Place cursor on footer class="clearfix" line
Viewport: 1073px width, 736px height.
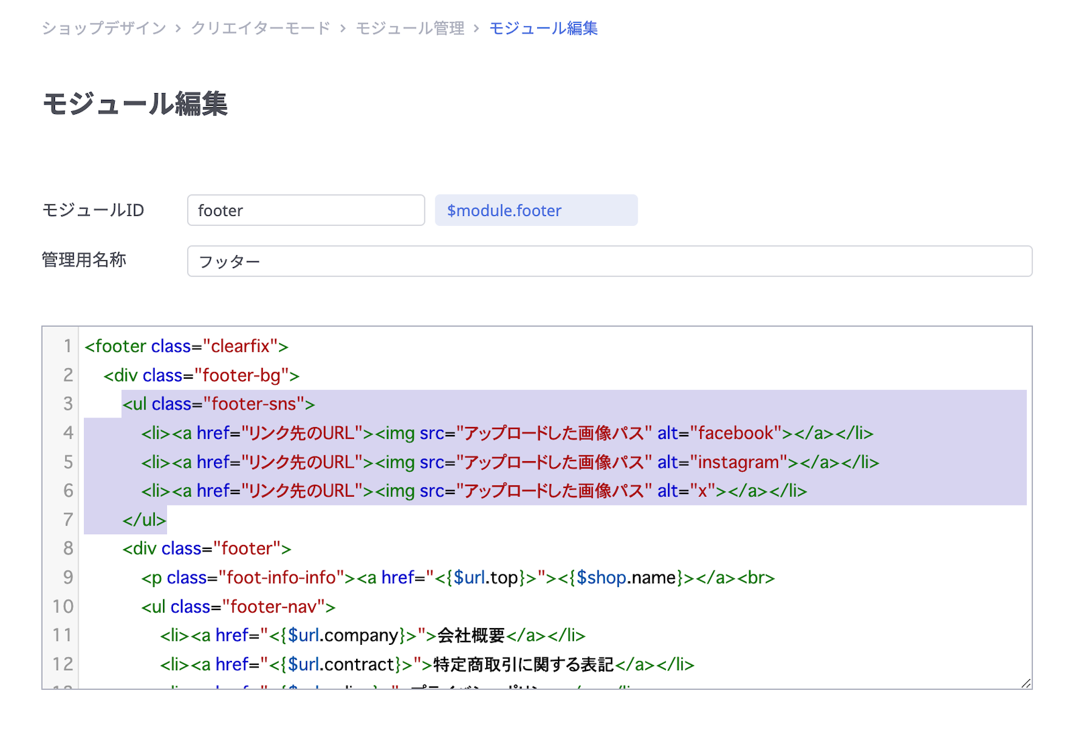[186, 347]
